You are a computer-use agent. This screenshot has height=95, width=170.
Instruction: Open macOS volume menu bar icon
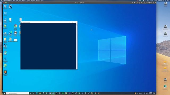[x=156, y=1]
